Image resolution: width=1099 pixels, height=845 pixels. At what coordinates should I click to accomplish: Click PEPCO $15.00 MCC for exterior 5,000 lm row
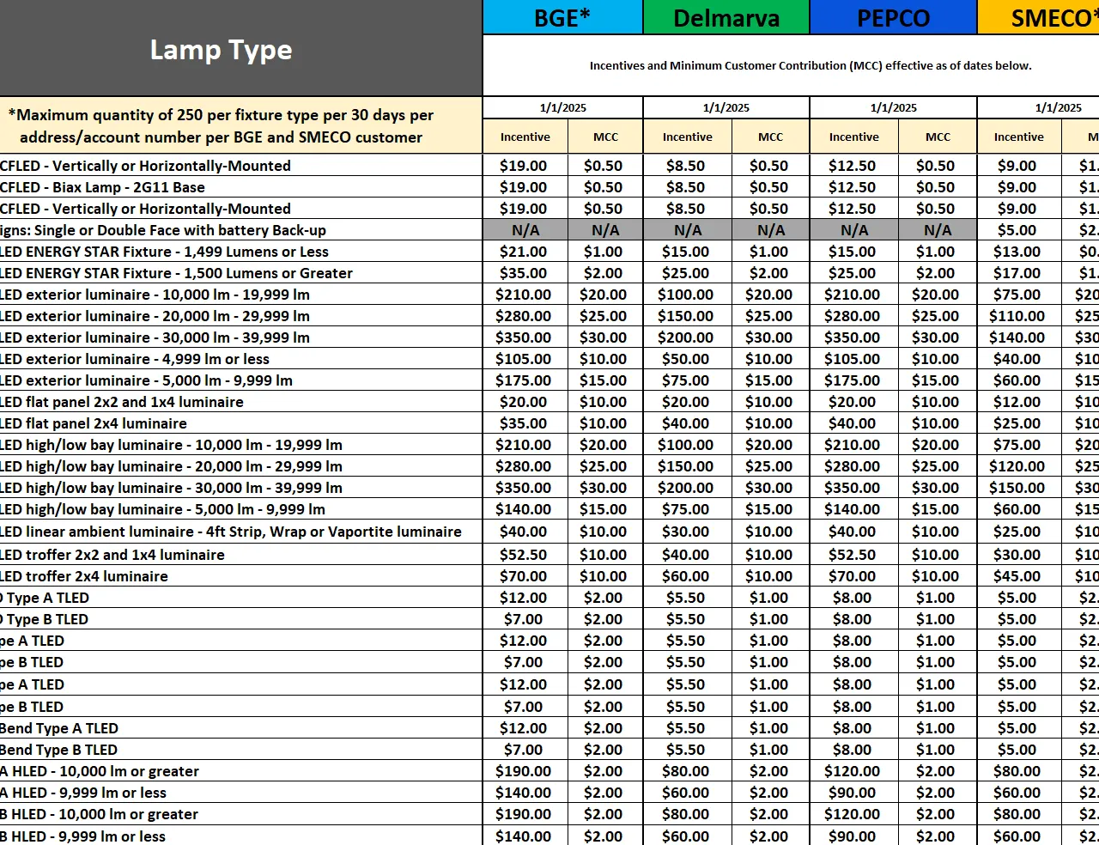[x=936, y=380]
